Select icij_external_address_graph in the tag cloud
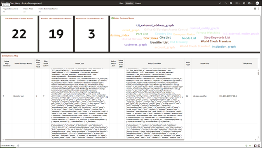The width and height of the screenshot is (262, 148). point(155,25)
